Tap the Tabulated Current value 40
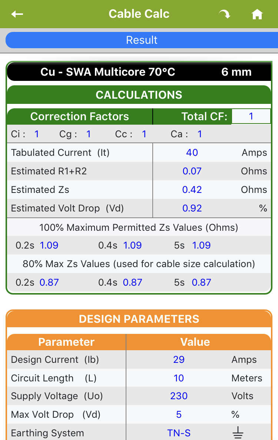 [x=192, y=152]
